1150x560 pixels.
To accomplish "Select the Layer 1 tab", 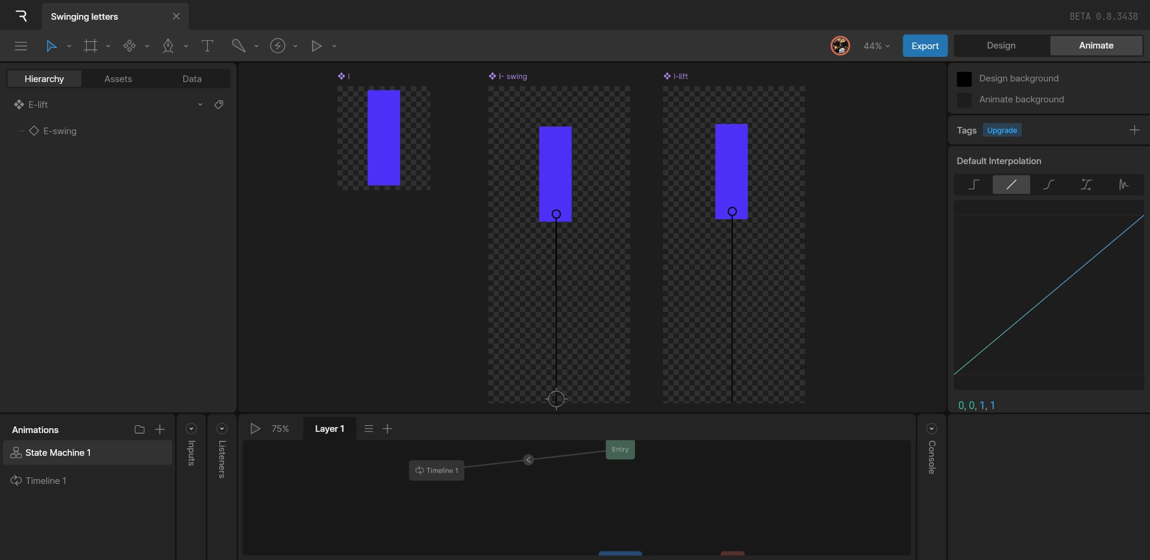I will pos(329,429).
